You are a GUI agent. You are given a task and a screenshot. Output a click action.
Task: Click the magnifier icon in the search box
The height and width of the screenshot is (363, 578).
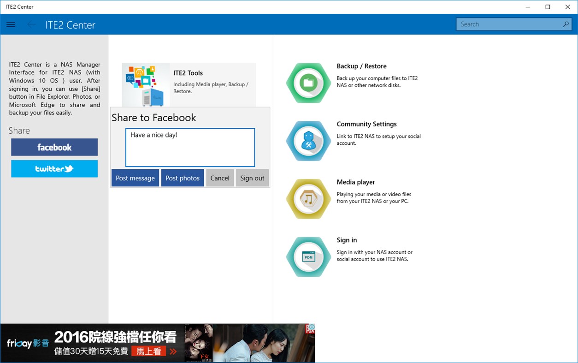(566, 24)
